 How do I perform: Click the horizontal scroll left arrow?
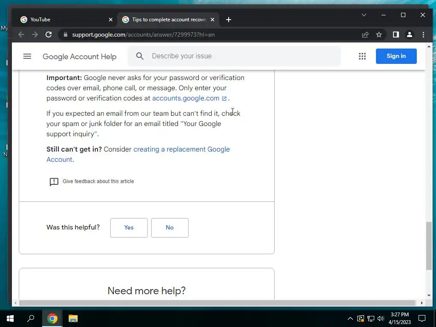tap(15, 303)
